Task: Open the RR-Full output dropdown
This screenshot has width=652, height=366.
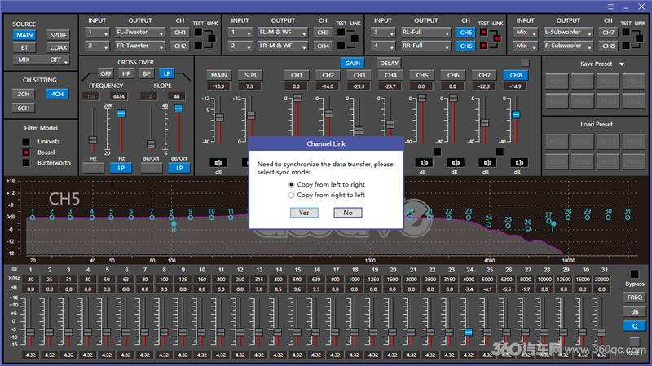Action: pyautogui.click(x=425, y=46)
